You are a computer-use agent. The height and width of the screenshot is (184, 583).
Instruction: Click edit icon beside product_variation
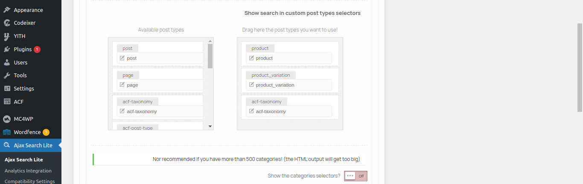pyautogui.click(x=251, y=85)
